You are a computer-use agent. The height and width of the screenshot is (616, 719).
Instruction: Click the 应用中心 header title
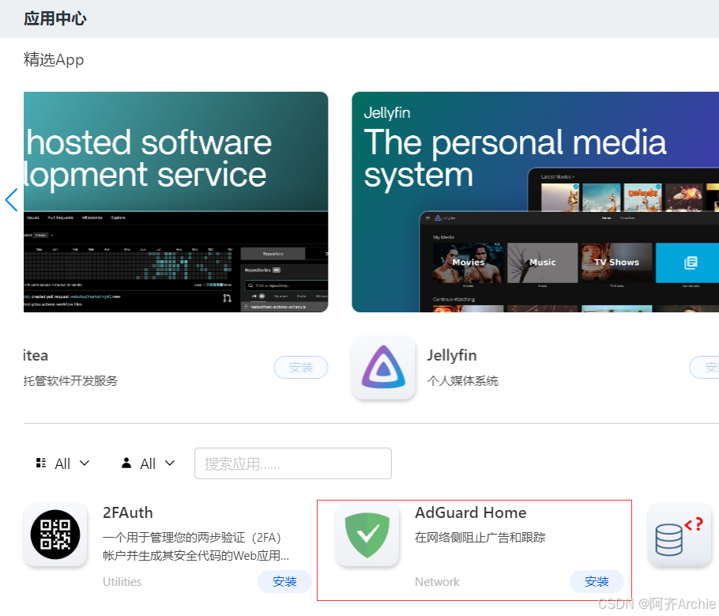55,18
